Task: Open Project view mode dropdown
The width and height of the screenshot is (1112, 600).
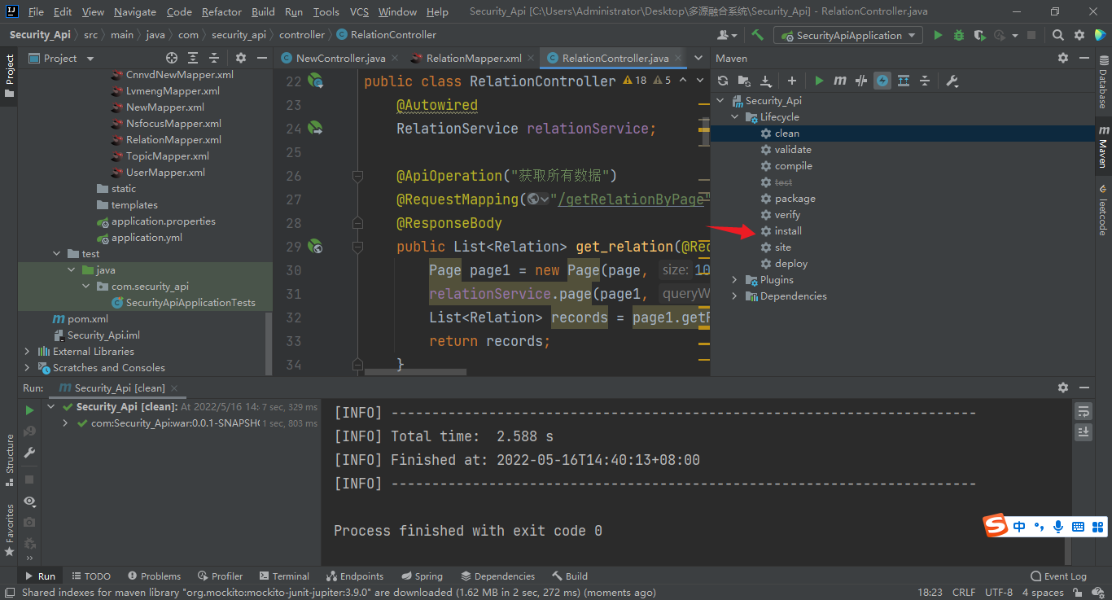Action: pyautogui.click(x=90, y=59)
